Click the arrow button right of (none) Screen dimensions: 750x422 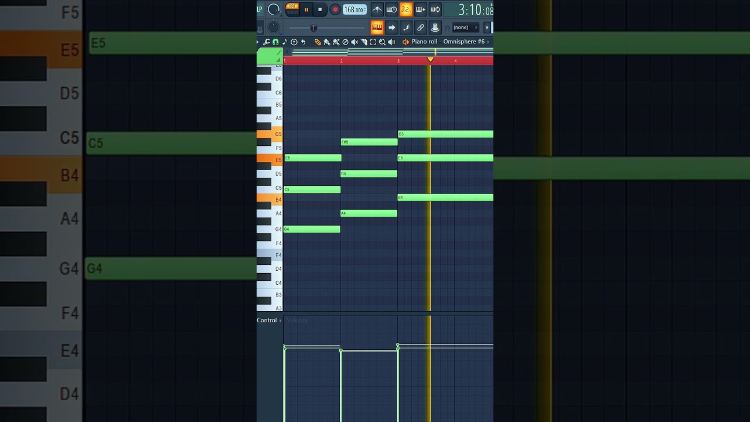click(487, 28)
